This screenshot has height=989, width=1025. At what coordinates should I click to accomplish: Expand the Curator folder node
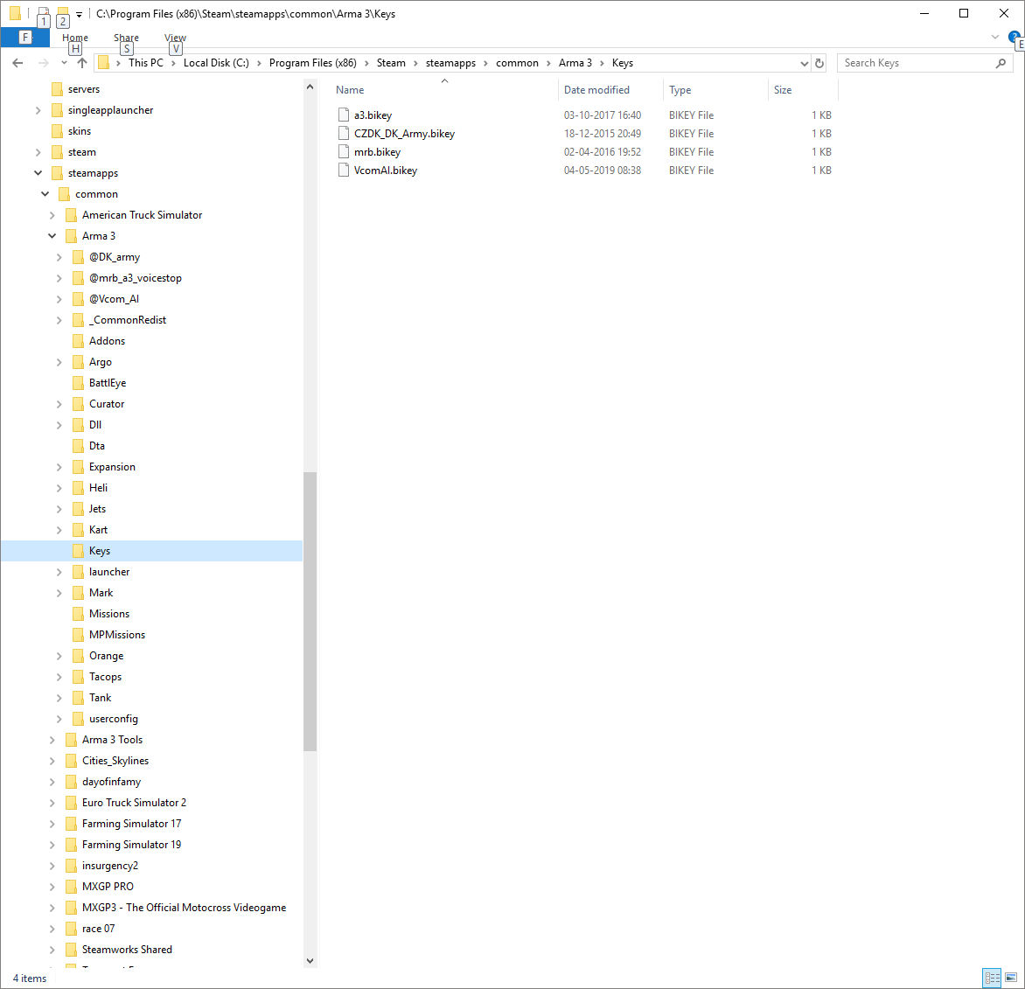click(59, 404)
